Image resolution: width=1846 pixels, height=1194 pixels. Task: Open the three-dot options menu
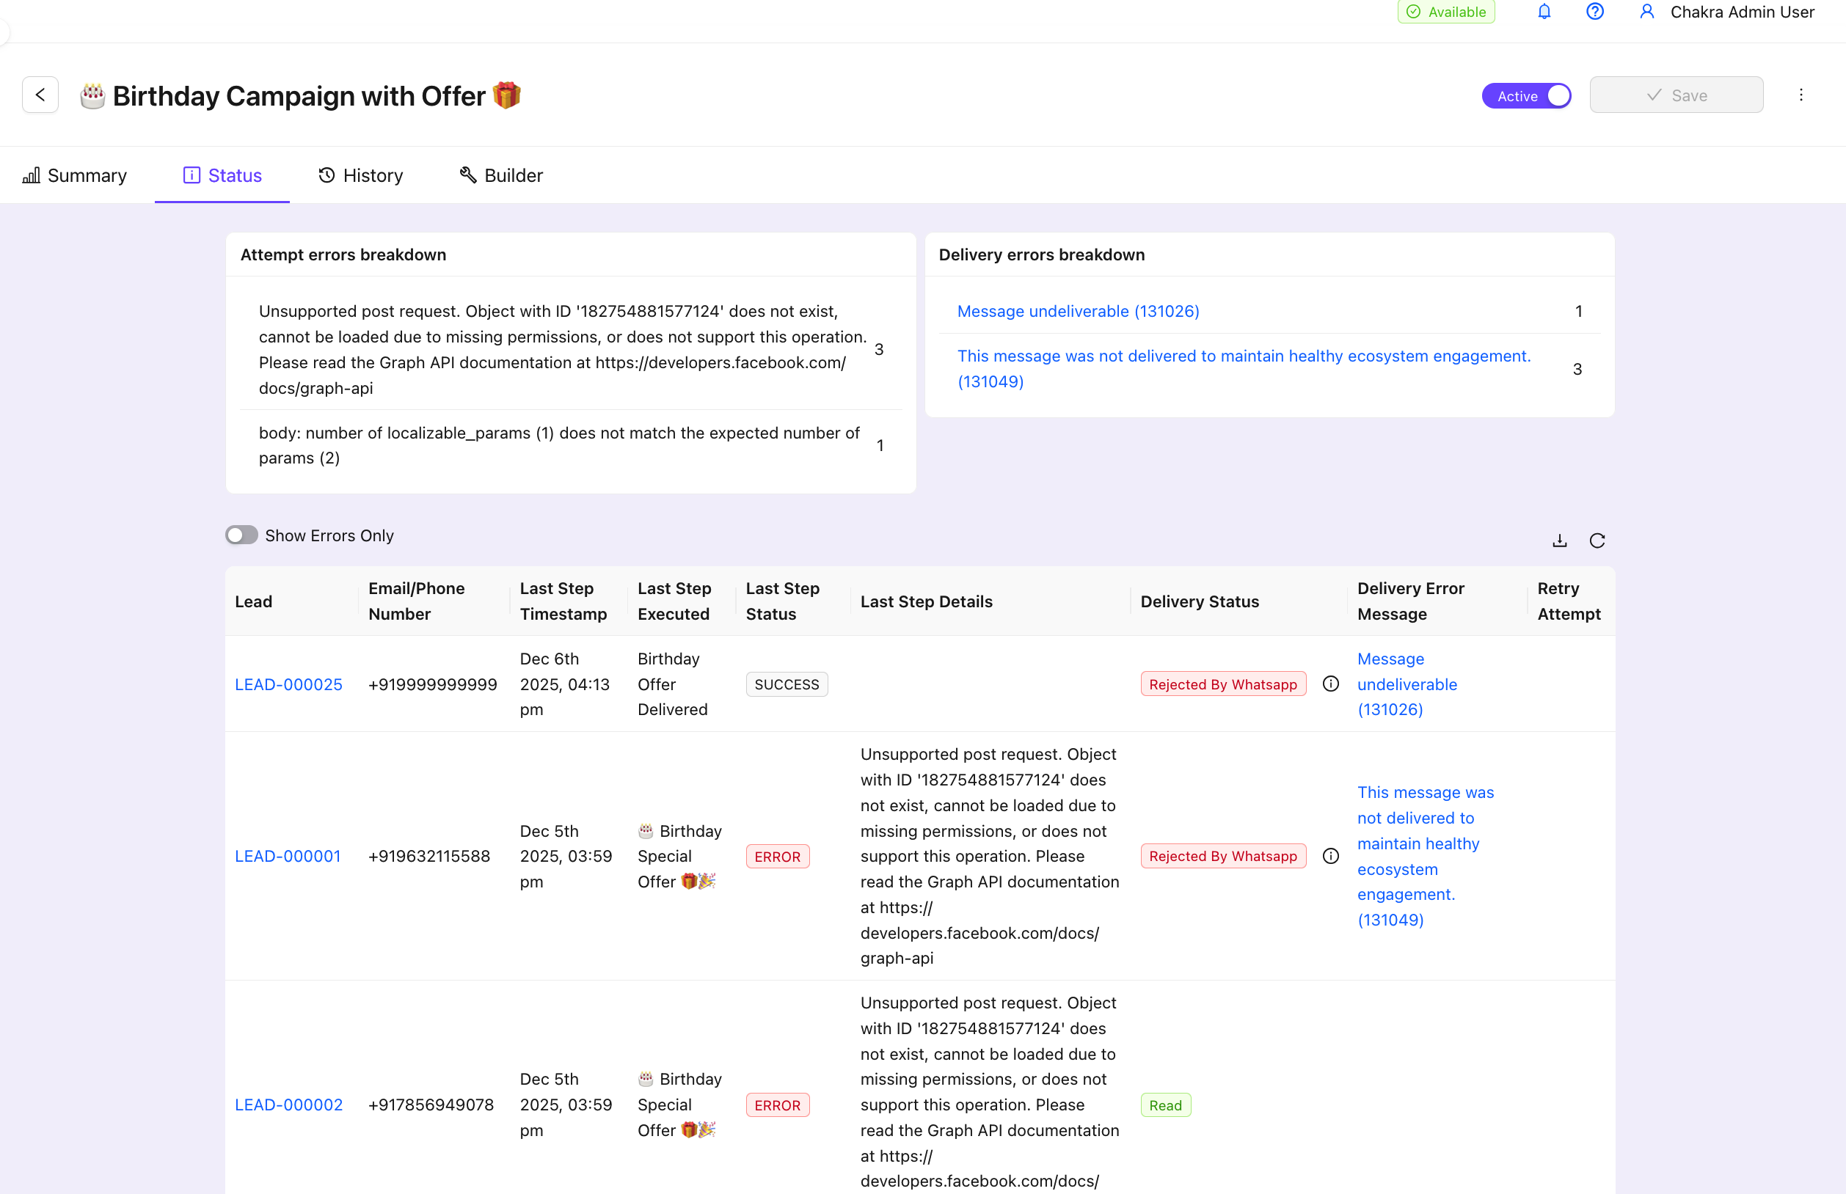(x=1801, y=95)
